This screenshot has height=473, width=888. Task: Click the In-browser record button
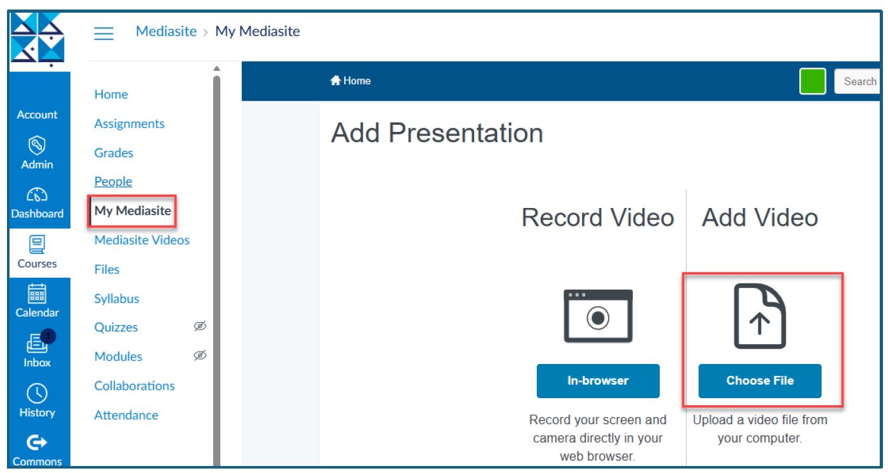coord(598,381)
